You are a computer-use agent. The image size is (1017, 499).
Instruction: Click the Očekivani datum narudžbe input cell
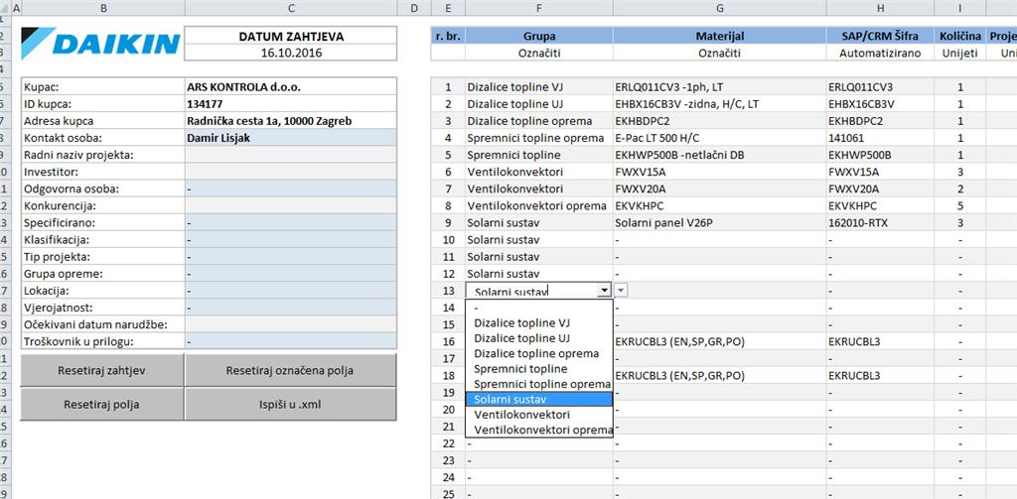tap(291, 324)
